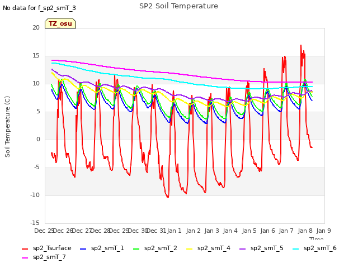Image resolution: width=358 pixels, height=268 pixels.
Task: Click the Soil Temperature (C) axis label
Action: click(x=7, y=127)
